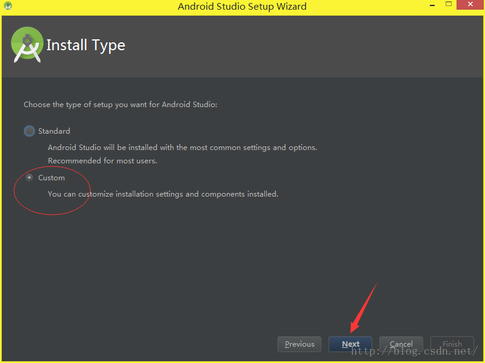Close the Setup Wizard window
The width and height of the screenshot is (485, 363).
point(470,4)
